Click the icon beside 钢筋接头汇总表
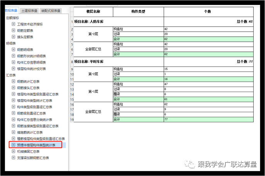265x176 pixels. coord(14,88)
